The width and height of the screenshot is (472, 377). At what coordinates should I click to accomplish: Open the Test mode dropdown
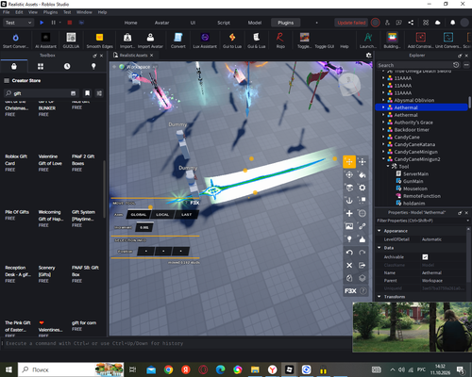18,23
